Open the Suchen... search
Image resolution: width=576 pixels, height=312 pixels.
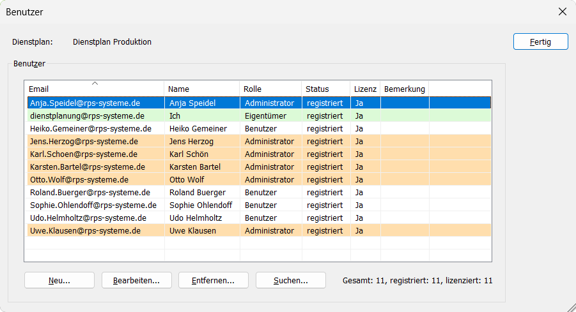pos(291,281)
